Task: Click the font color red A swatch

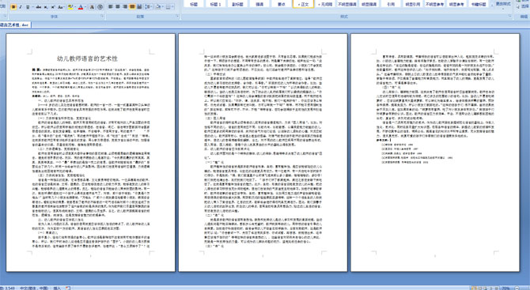Action: tap(81, 7)
